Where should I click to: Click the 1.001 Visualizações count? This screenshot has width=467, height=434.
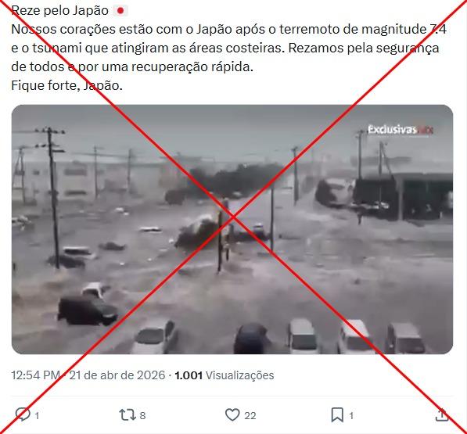point(224,375)
